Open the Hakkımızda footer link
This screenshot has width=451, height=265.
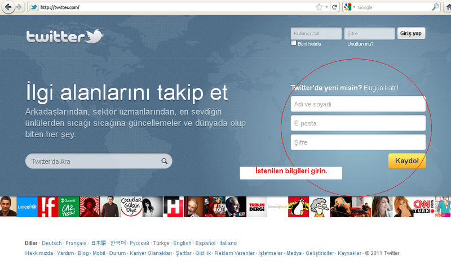pos(39,253)
